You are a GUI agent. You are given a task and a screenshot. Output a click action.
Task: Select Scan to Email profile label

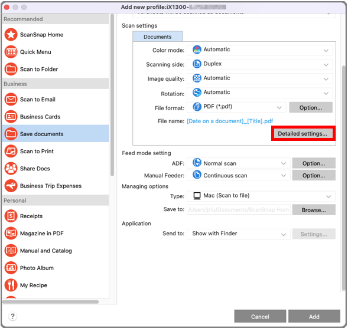point(38,100)
